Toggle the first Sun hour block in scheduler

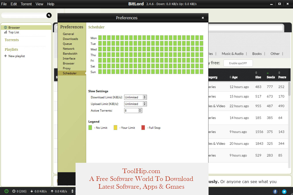[100, 72]
